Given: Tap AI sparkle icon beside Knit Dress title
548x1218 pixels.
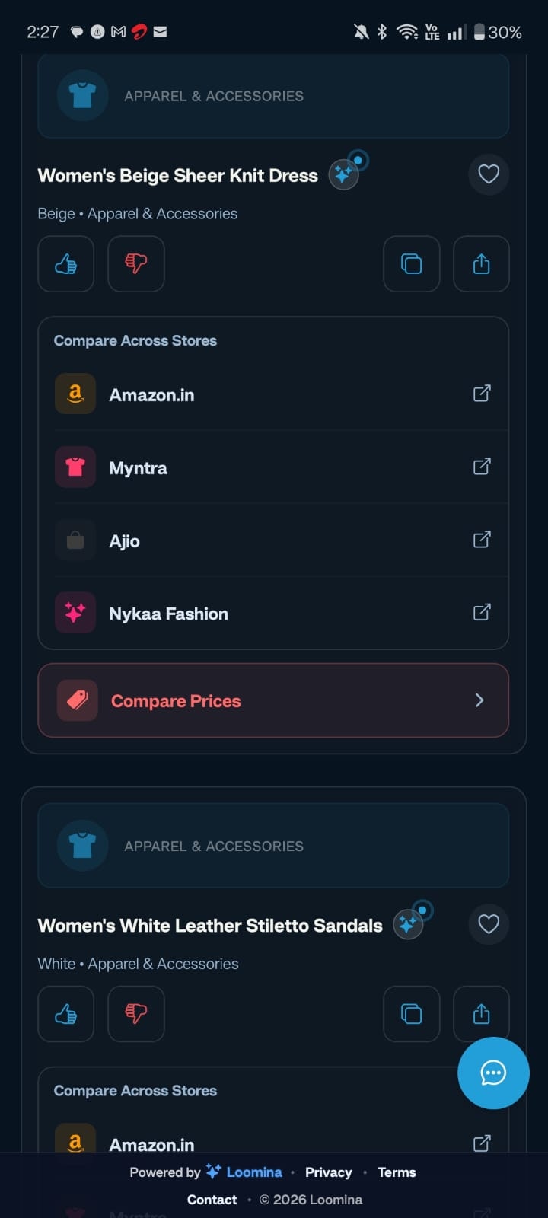Looking at the screenshot, I should click(x=344, y=174).
